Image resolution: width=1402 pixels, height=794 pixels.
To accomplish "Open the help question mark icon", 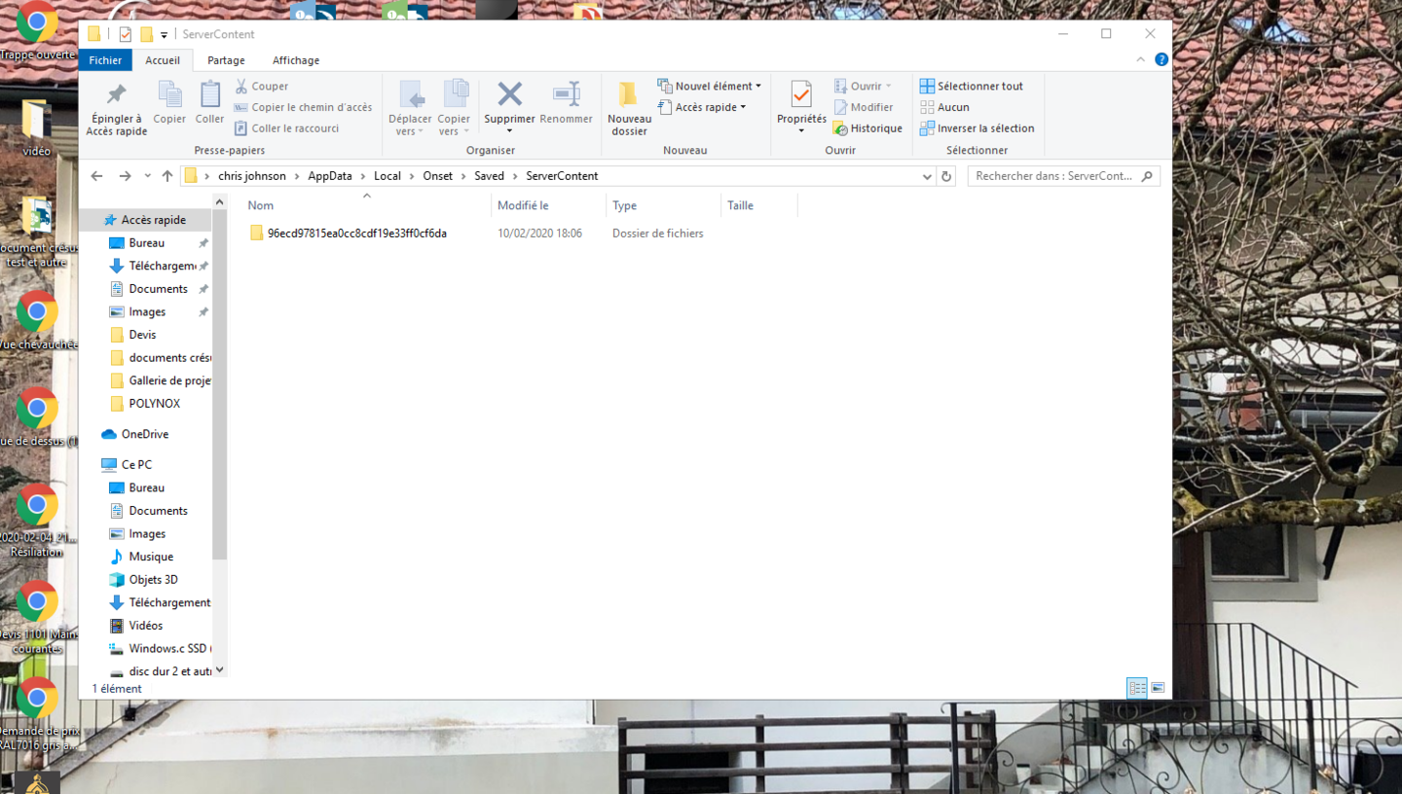I will [x=1161, y=59].
